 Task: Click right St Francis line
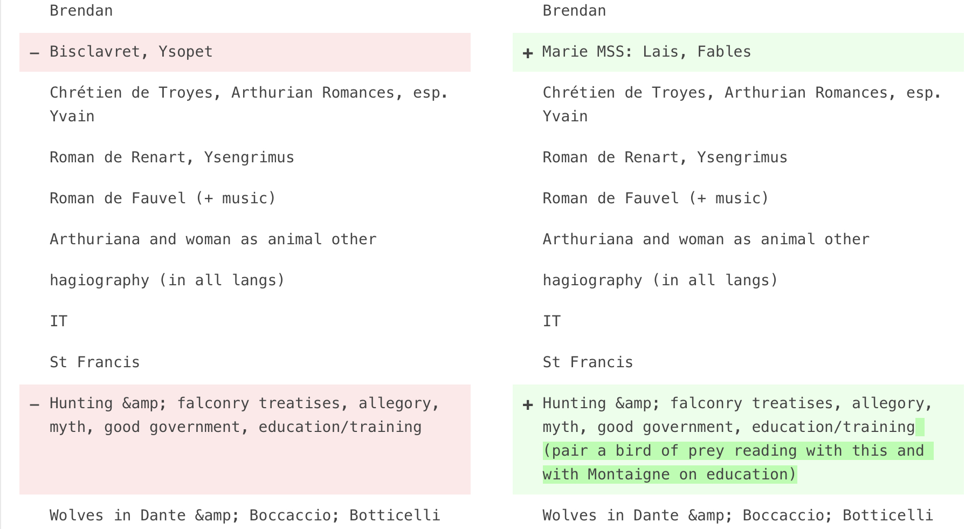click(588, 362)
